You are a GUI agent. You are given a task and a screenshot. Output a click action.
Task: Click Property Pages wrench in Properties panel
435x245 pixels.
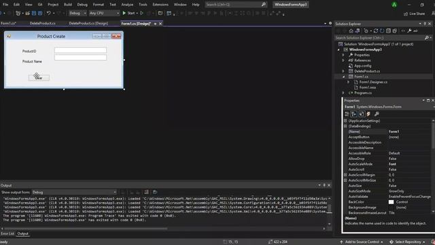[x=377, y=114]
